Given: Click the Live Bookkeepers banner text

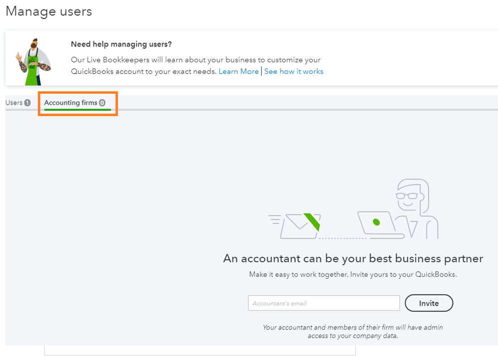Looking at the screenshot, I should point(196,65).
